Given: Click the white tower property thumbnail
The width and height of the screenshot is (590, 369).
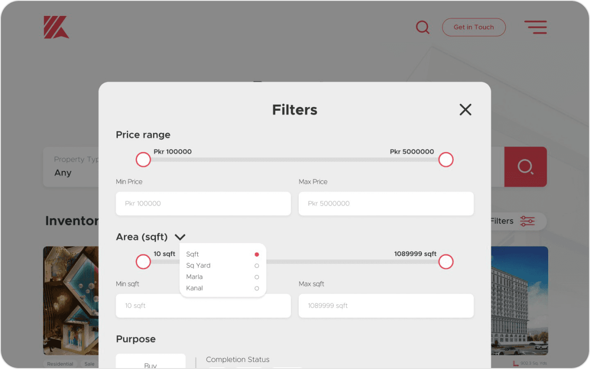Looking at the screenshot, I should [x=520, y=300].
